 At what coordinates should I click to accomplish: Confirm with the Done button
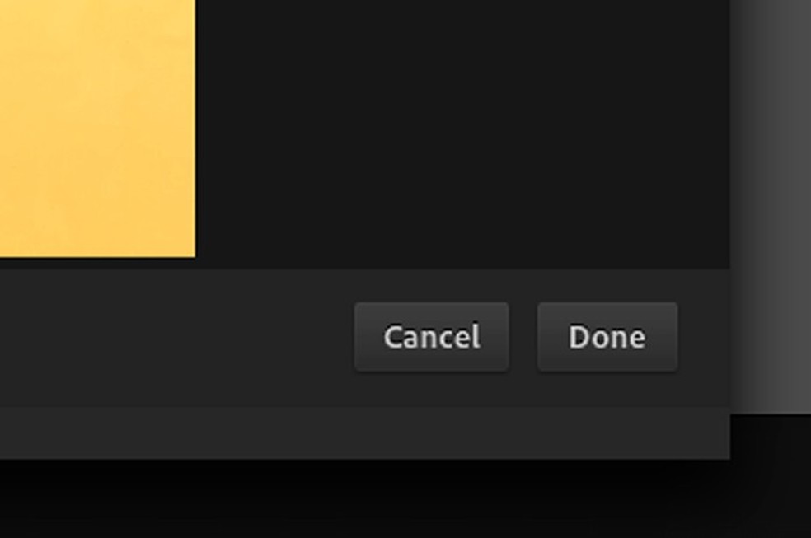click(x=607, y=337)
